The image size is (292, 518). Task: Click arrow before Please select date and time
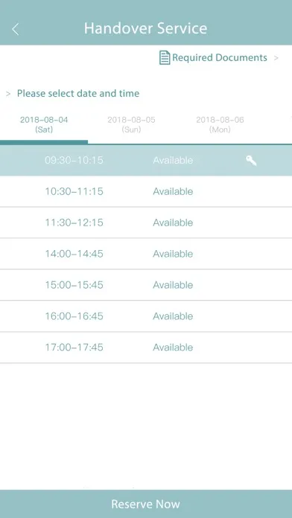tap(8, 94)
